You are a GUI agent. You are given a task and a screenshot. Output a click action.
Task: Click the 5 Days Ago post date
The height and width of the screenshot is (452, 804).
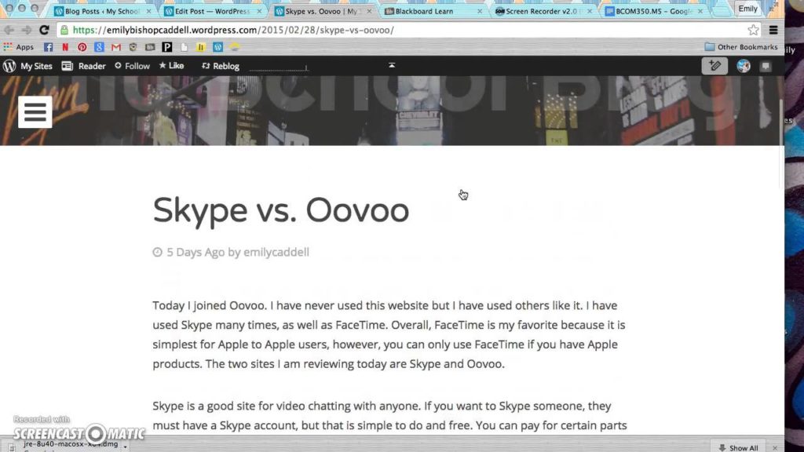pos(196,252)
